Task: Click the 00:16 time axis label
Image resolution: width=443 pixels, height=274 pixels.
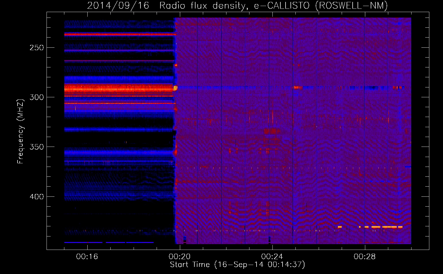Action: 87,257
